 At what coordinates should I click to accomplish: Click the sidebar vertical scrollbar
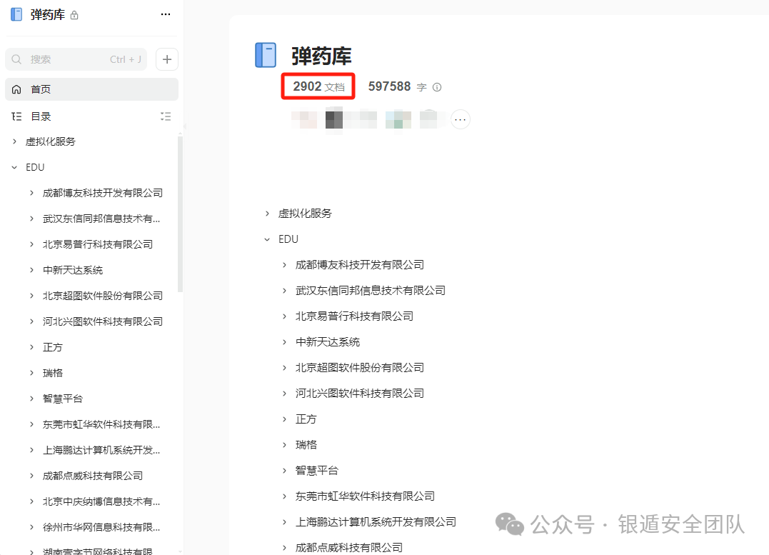(x=180, y=214)
